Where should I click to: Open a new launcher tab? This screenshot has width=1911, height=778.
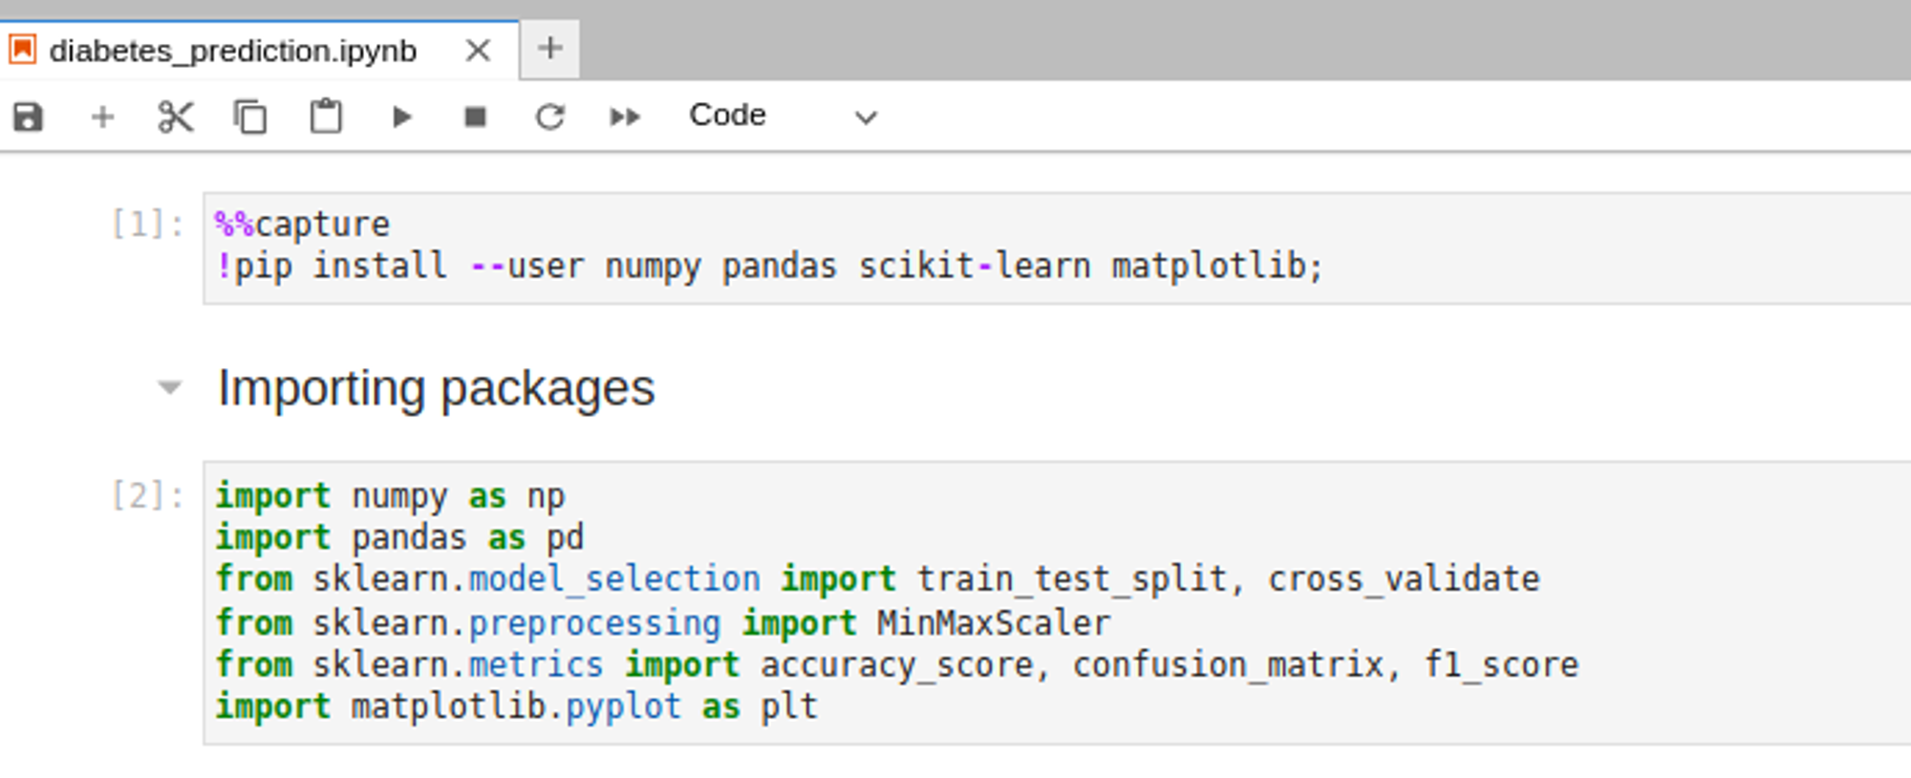pyautogui.click(x=550, y=48)
